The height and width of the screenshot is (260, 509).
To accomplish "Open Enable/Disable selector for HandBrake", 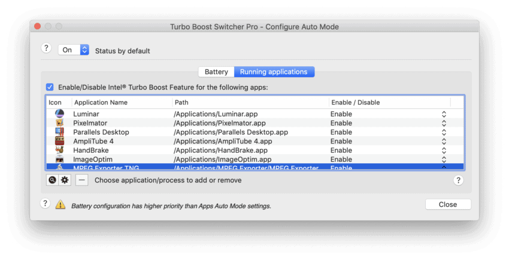I will pyautogui.click(x=444, y=151).
